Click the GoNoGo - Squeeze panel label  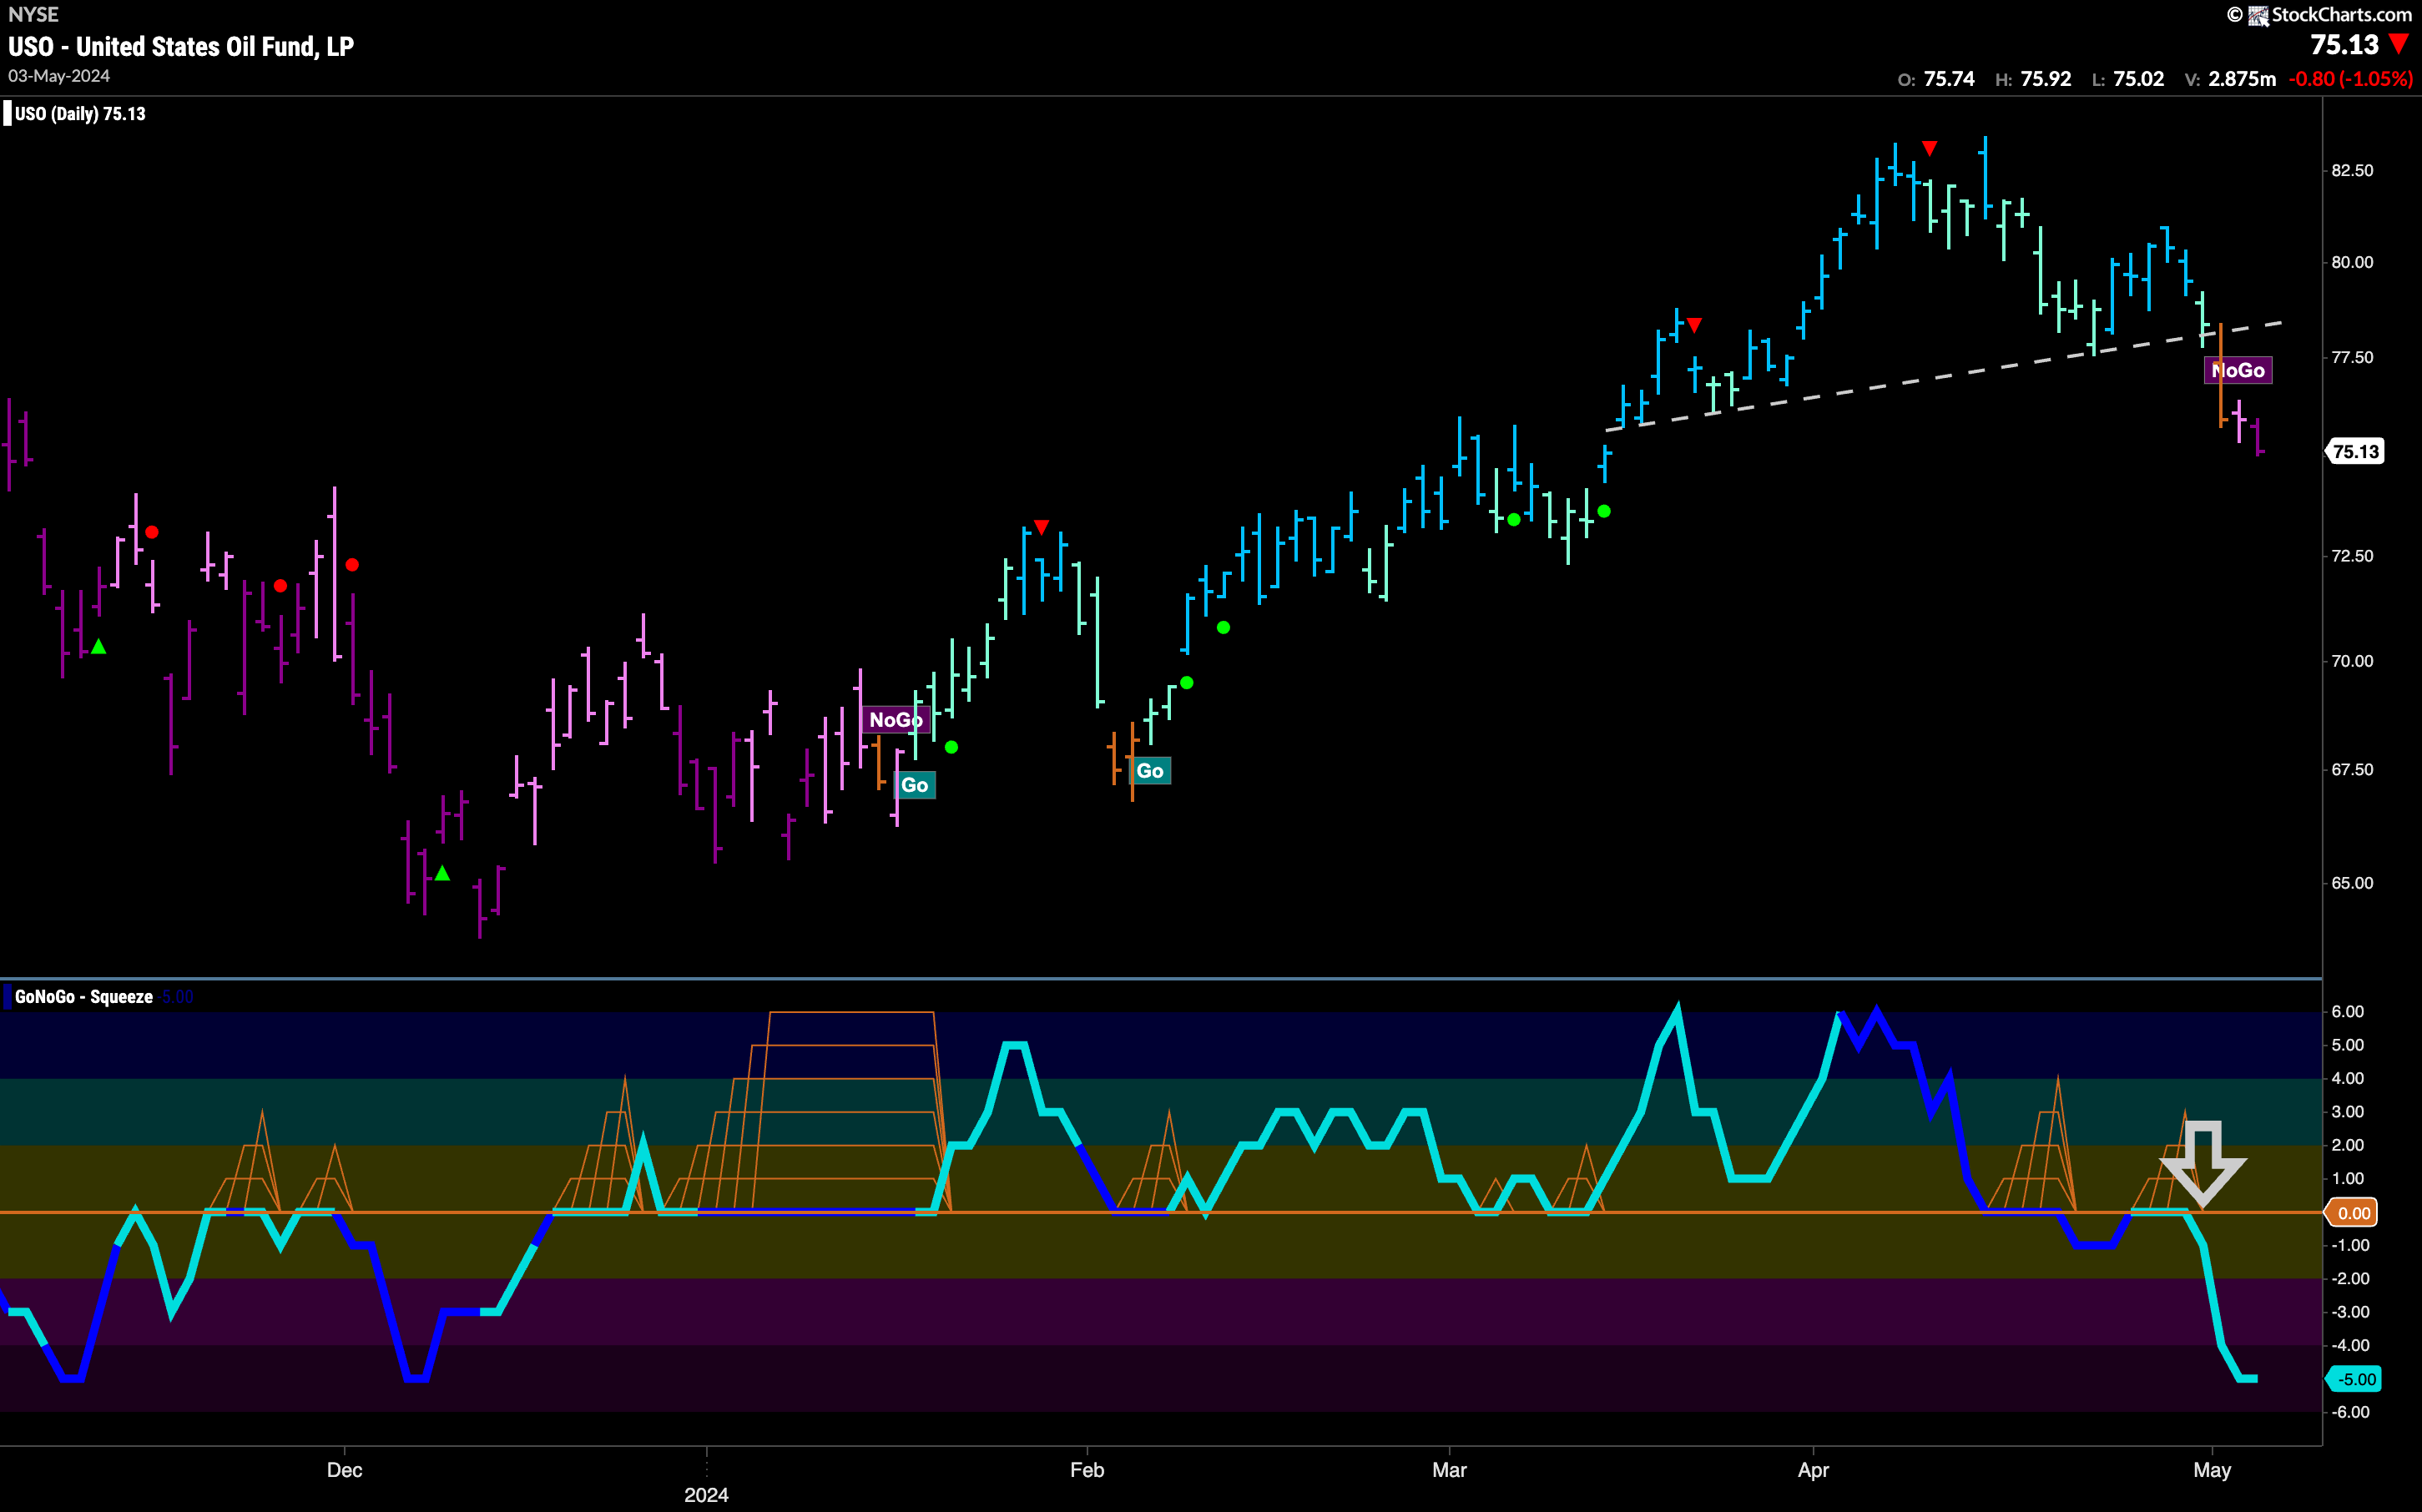tap(84, 996)
